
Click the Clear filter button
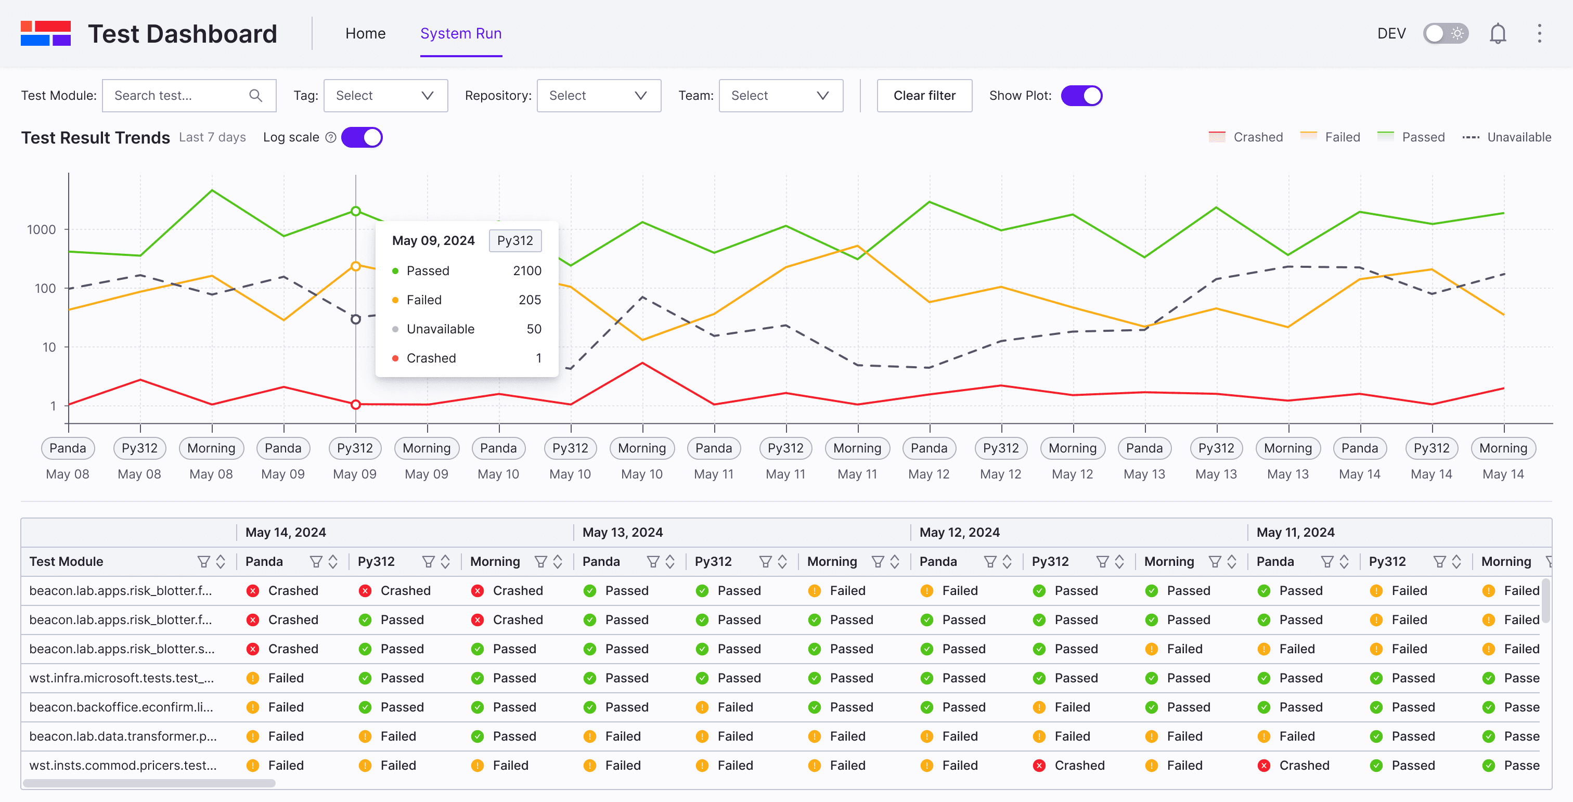click(x=924, y=96)
